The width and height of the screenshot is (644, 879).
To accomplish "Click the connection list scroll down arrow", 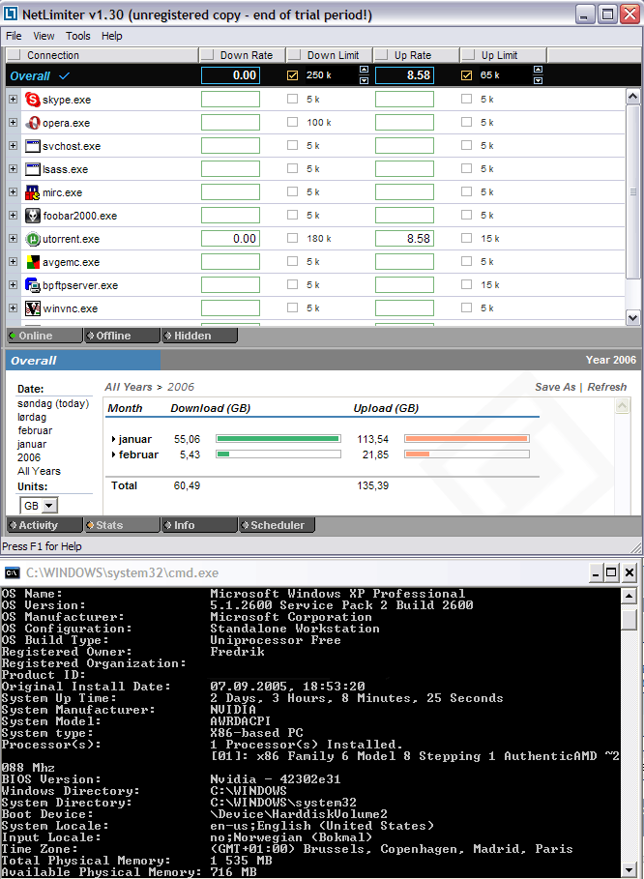I will (x=632, y=317).
